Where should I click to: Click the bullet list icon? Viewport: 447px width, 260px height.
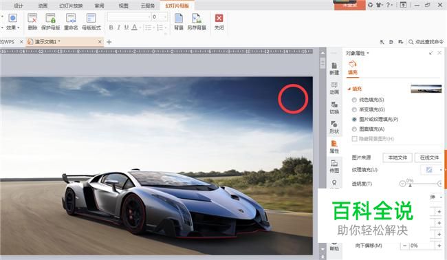pyautogui.click(x=148, y=28)
